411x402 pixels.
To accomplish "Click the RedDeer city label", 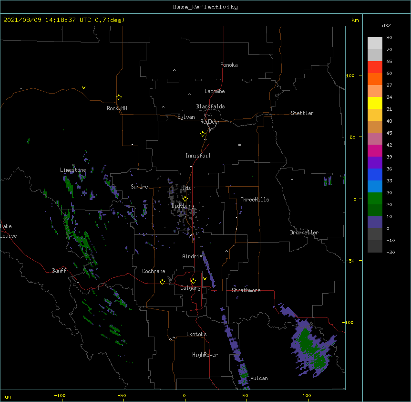I will 210,122.
